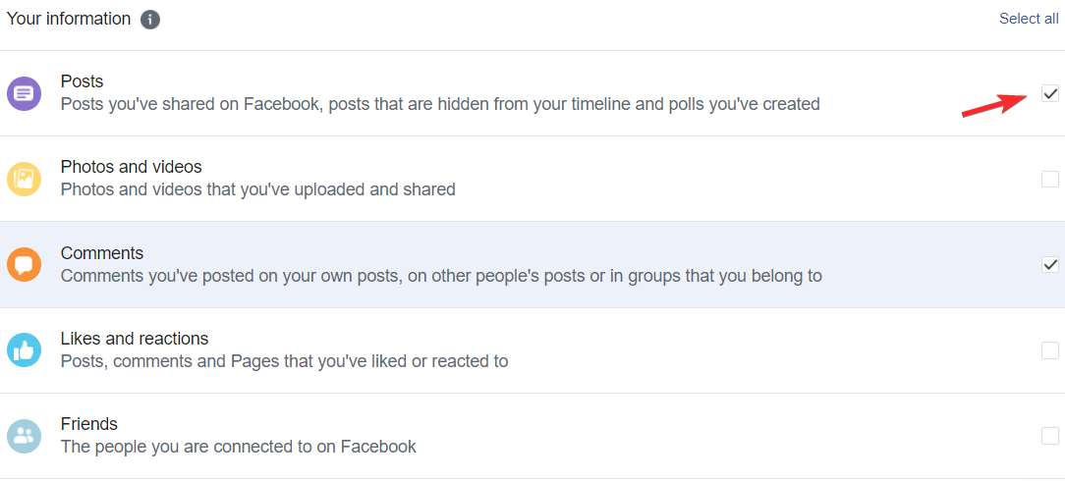Click the Comments row title
This screenshot has width=1065, height=481.
[102, 253]
